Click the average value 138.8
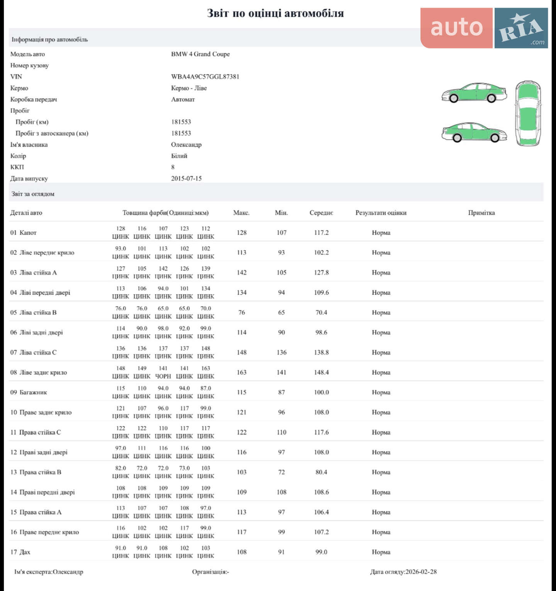This screenshot has height=591, width=556. [x=321, y=353]
